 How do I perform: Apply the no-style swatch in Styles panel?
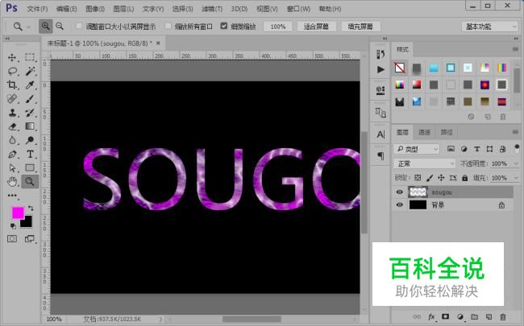[x=400, y=68]
